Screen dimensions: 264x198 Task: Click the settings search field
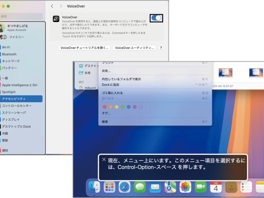pos(21,16)
